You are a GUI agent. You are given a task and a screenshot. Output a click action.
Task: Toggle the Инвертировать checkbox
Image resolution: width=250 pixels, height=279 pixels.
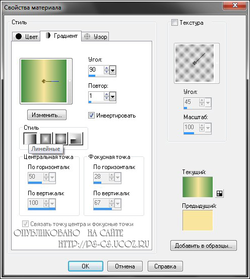point(91,116)
